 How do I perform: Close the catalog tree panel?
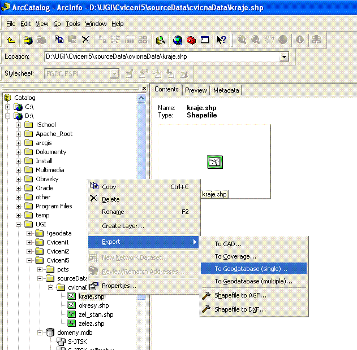tap(144, 88)
